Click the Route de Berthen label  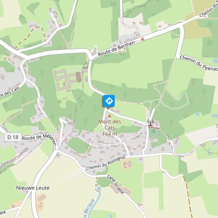click(116, 48)
